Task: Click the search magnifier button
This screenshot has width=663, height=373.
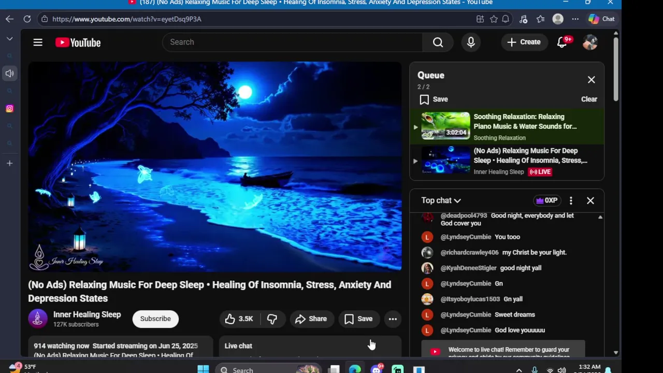Action: pyautogui.click(x=438, y=42)
